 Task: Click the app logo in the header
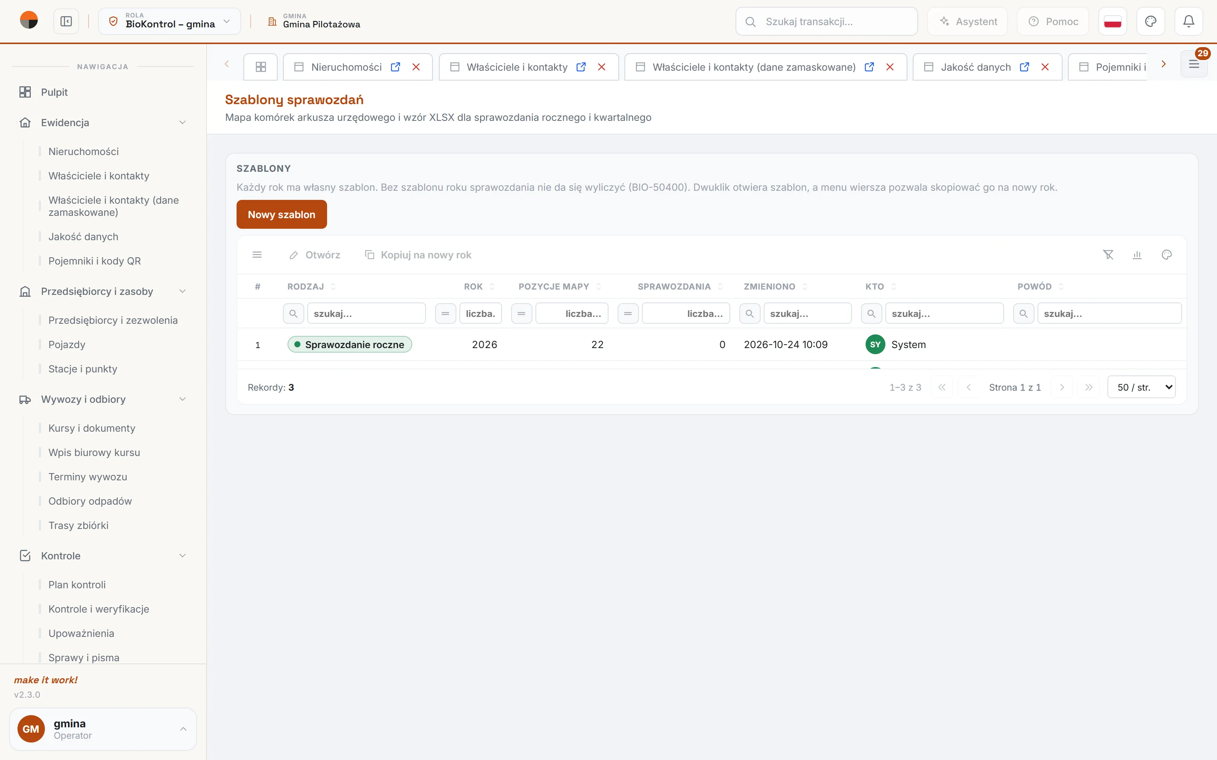[29, 21]
